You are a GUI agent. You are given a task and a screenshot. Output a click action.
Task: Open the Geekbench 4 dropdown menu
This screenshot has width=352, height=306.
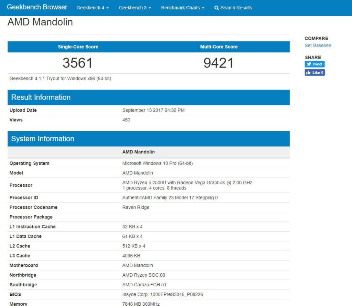(92, 8)
